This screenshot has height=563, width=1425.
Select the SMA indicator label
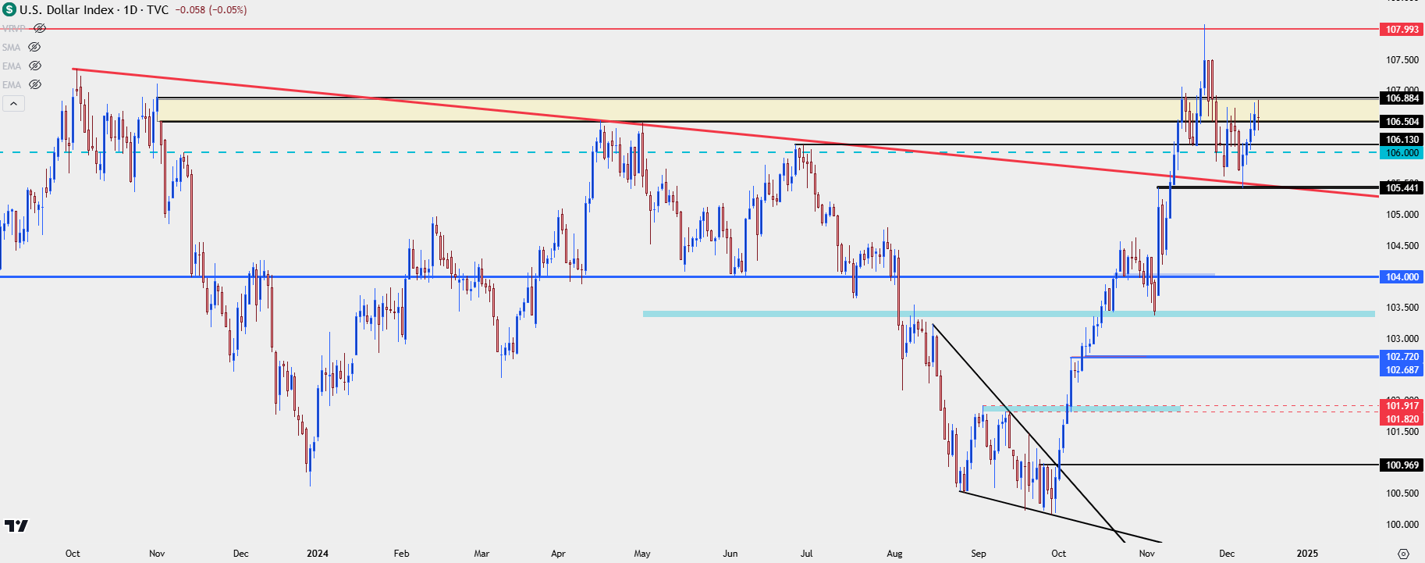click(x=11, y=47)
